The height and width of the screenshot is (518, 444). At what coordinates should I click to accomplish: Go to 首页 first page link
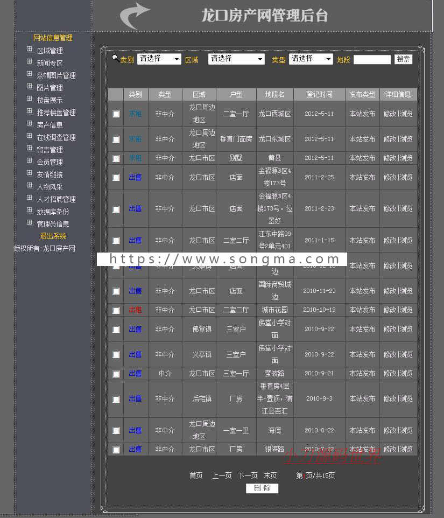tap(196, 475)
